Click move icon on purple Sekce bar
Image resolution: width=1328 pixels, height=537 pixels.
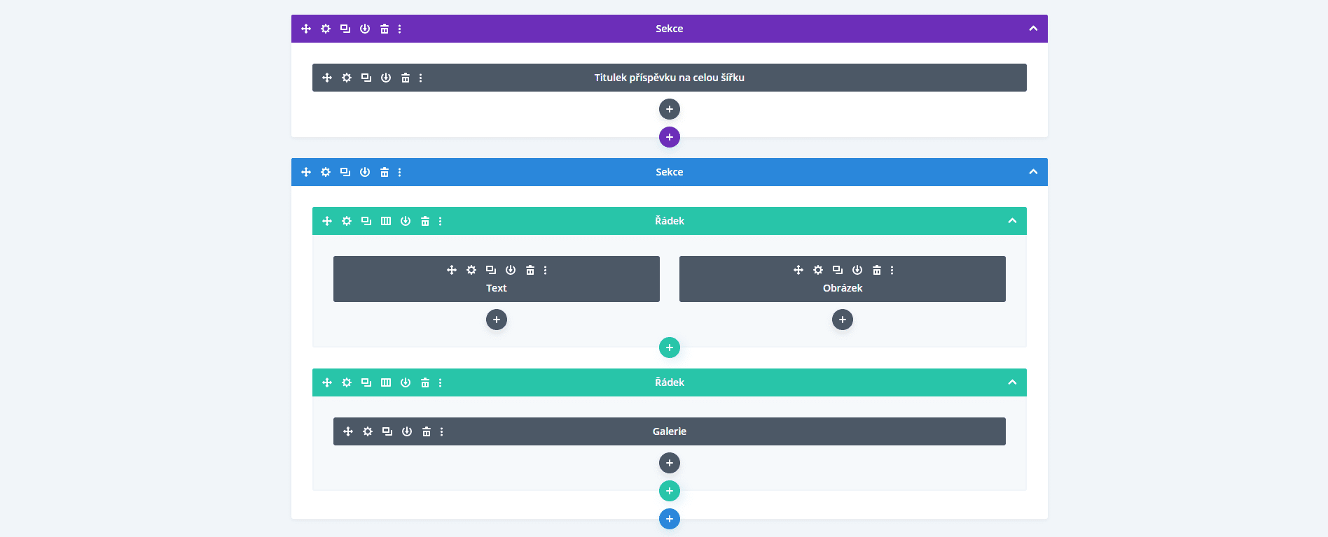[306, 29]
